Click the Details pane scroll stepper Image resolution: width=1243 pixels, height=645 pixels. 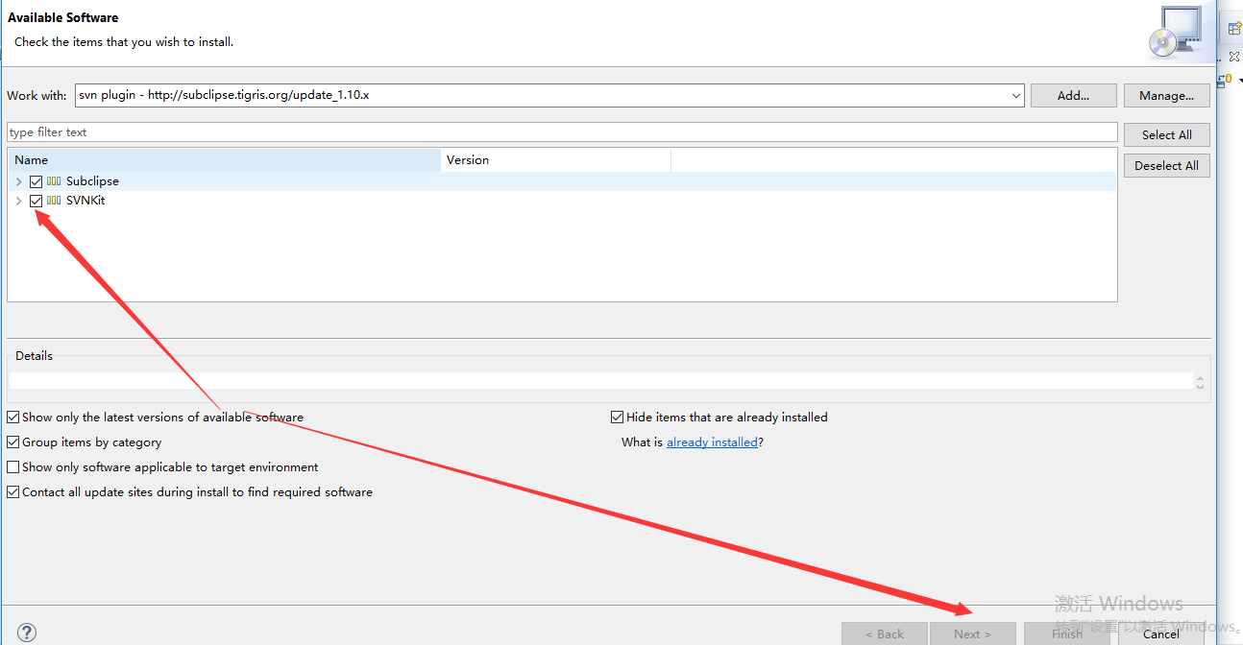tap(1200, 382)
